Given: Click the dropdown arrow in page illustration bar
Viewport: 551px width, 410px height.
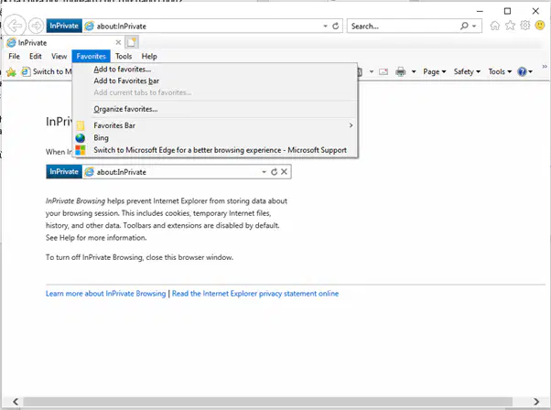Looking at the screenshot, I should click(x=264, y=172).
